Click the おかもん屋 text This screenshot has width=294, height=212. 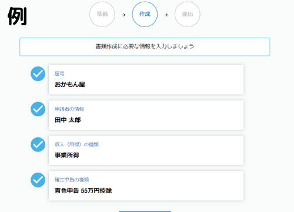point(70,85)
